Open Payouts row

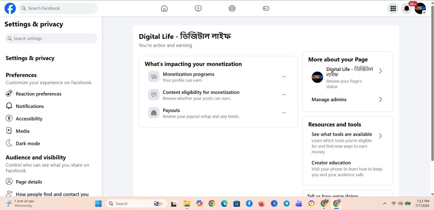click(x=218, y=113)
